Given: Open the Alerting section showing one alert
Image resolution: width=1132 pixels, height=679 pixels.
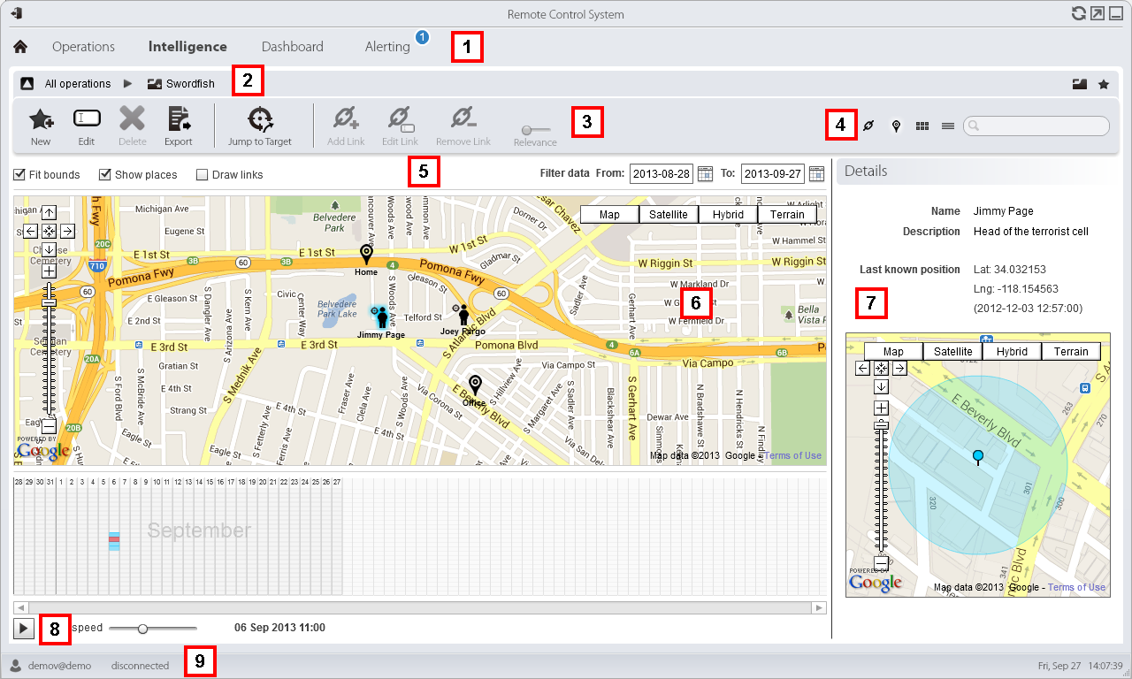Looking at the screenshot, I should (x=387, y=46).
